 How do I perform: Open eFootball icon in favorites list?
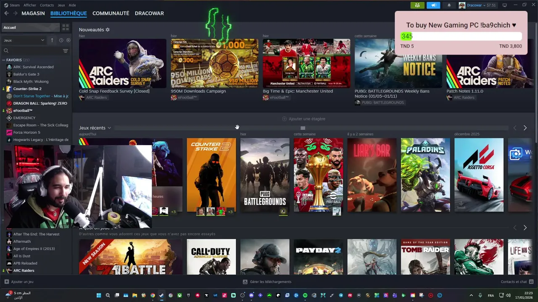point(9,111)
